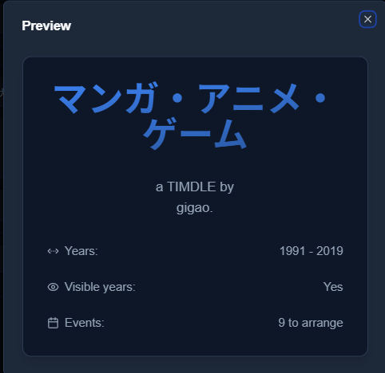Select the Japanese blue title text

(x=190, y=116)
